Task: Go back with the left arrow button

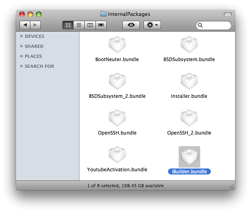Action: pos(25,25)
